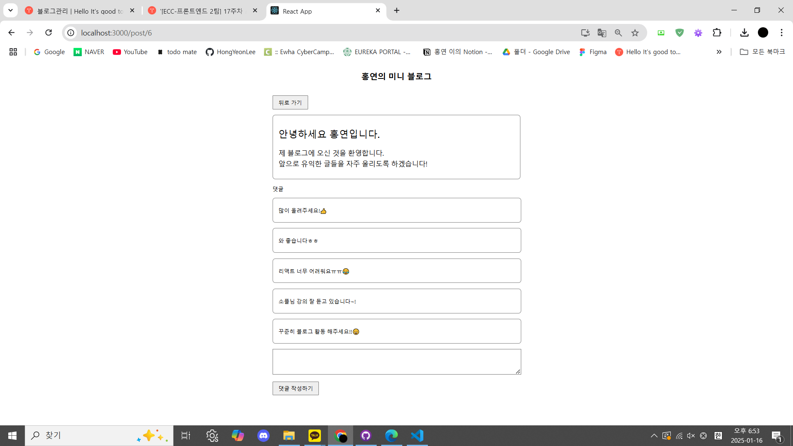Viewport: 793px width, 446px height.
Task: Open the HongYeonLee GitHub bookmark
Action: pyautogui.click(x=230, y=52)
